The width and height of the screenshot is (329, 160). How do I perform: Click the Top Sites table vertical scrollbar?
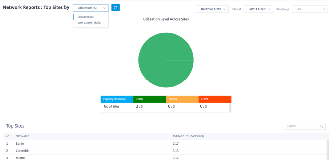pos(328,150)
